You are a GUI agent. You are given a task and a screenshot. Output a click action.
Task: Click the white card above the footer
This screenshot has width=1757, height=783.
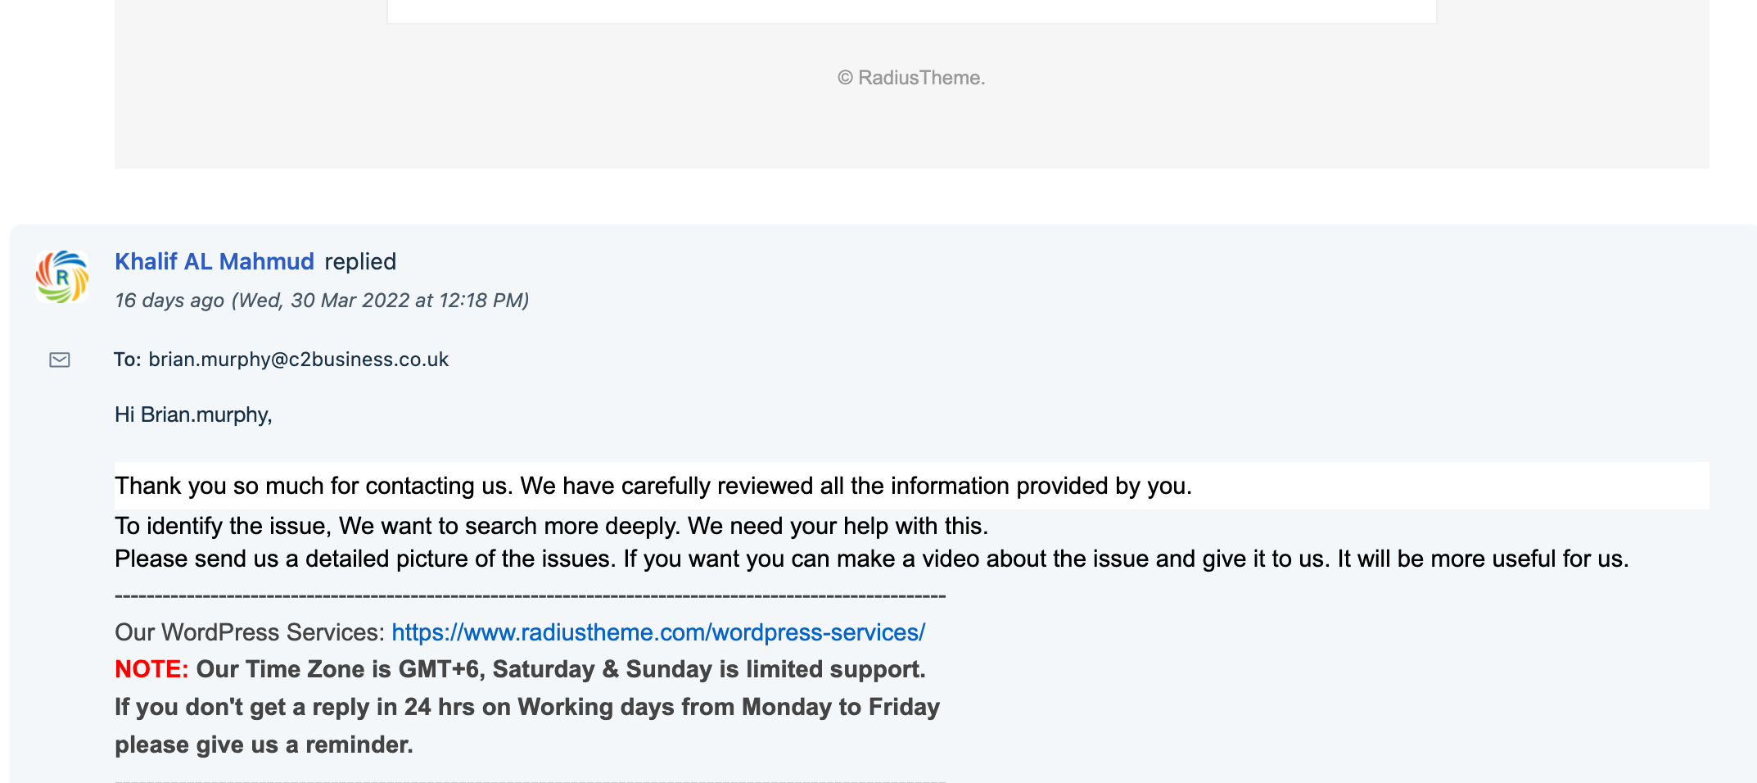point(911,11)
